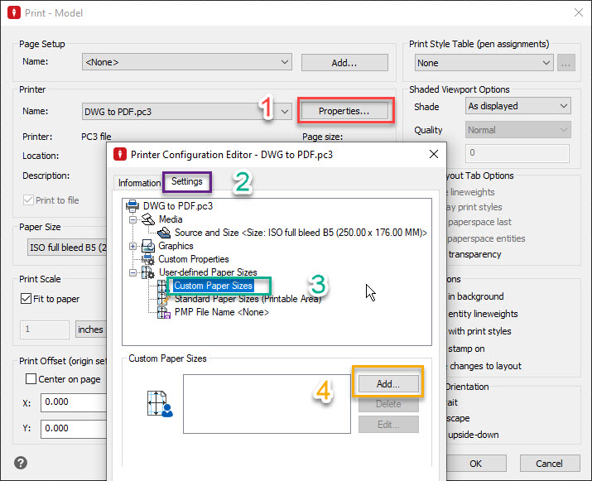Switch to the Information tab

pos(138,183)
